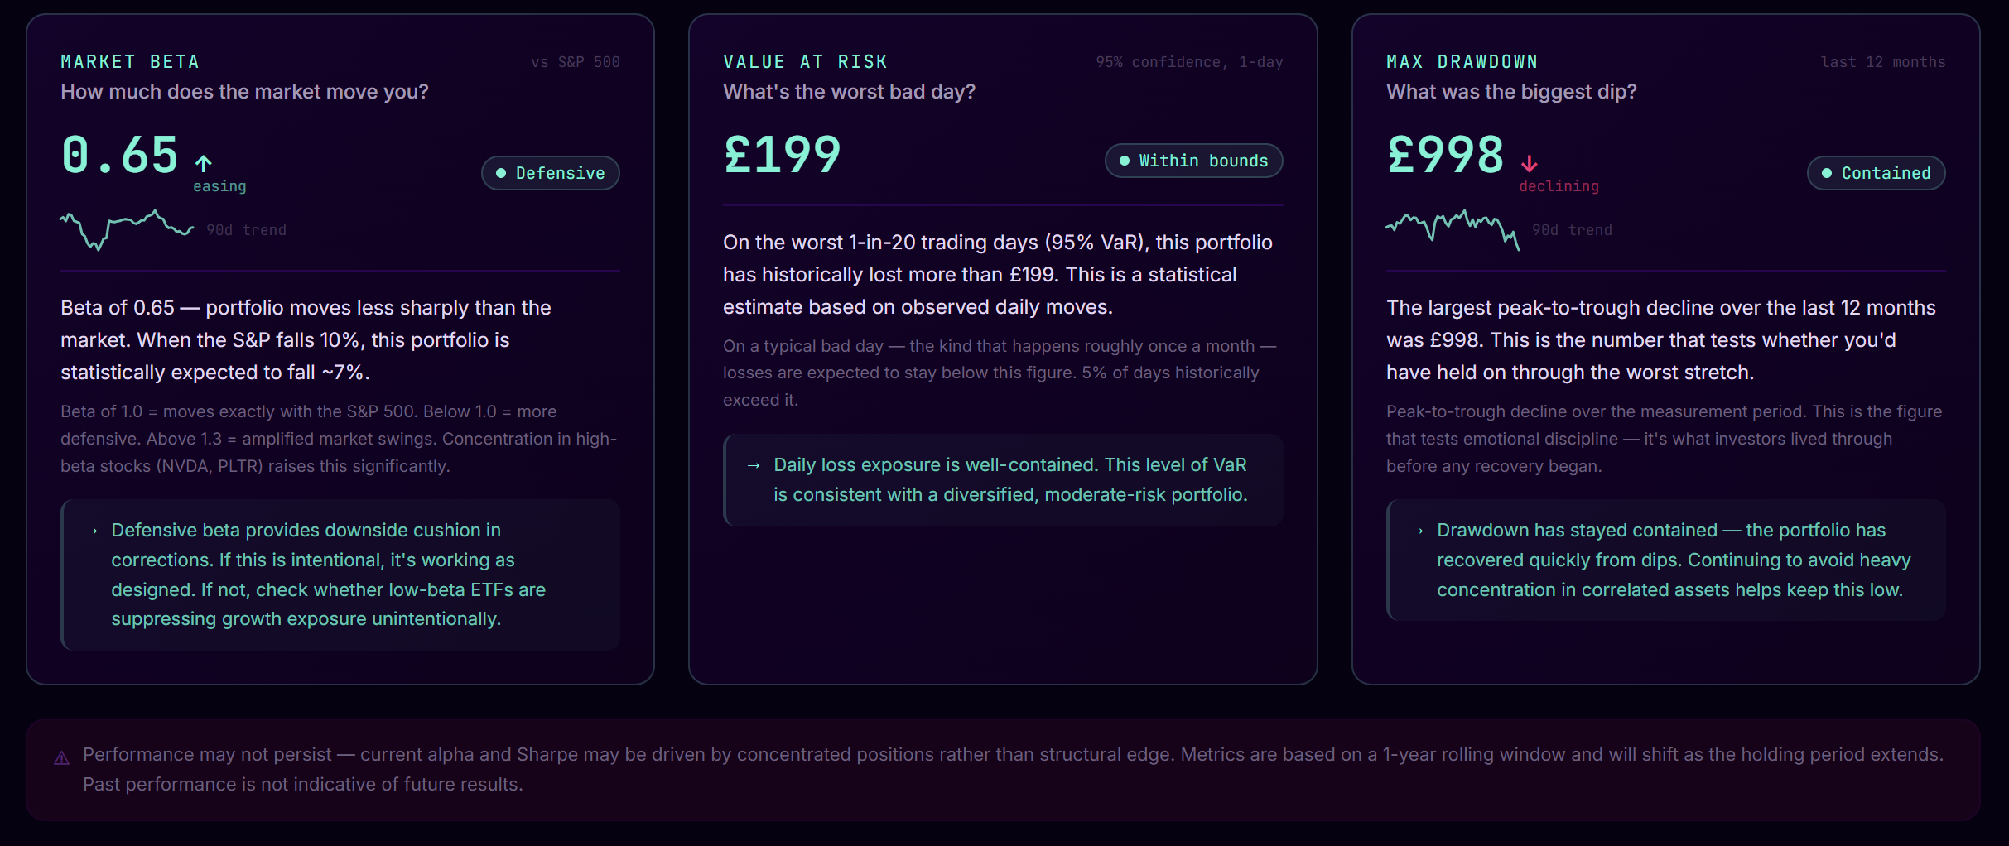Screen dimensions: 2009x846
Task: Click the arrow icon in drawdown insight box
Action: [x=1416, y=530]
